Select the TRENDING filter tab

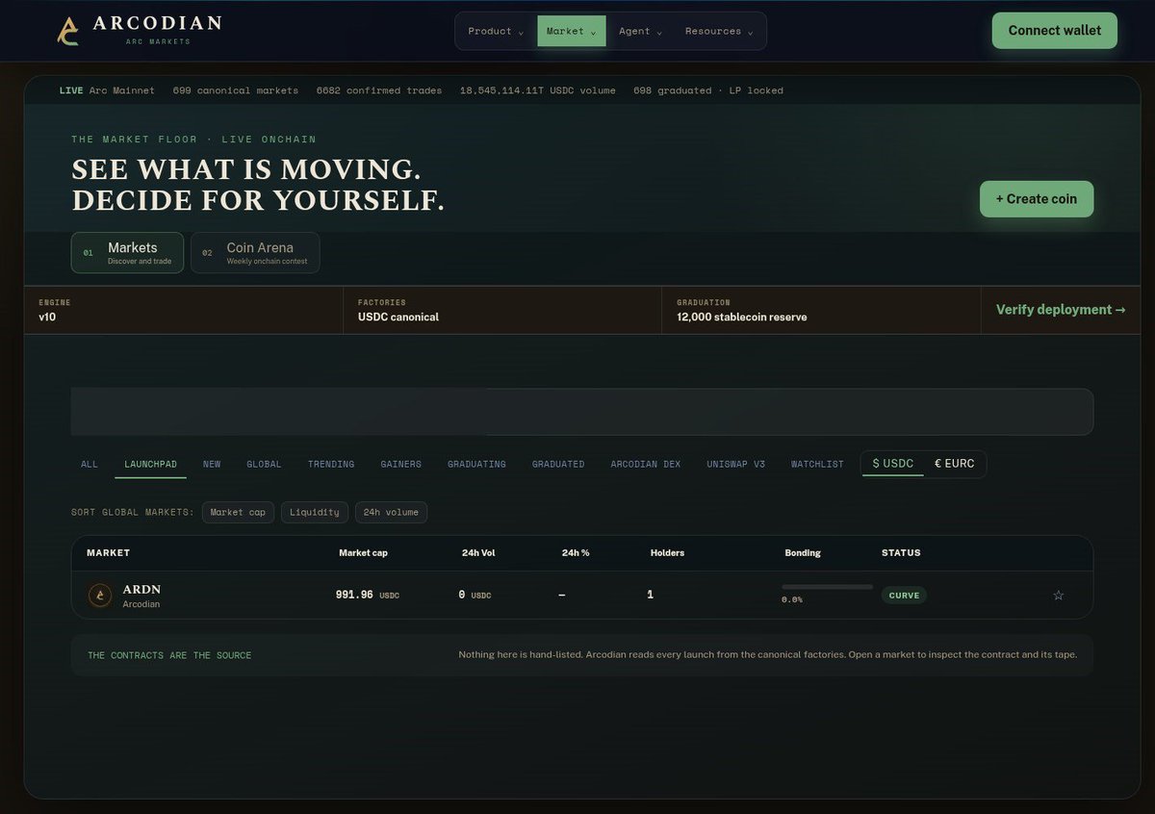pyautogui.click(x=331, y=464)
